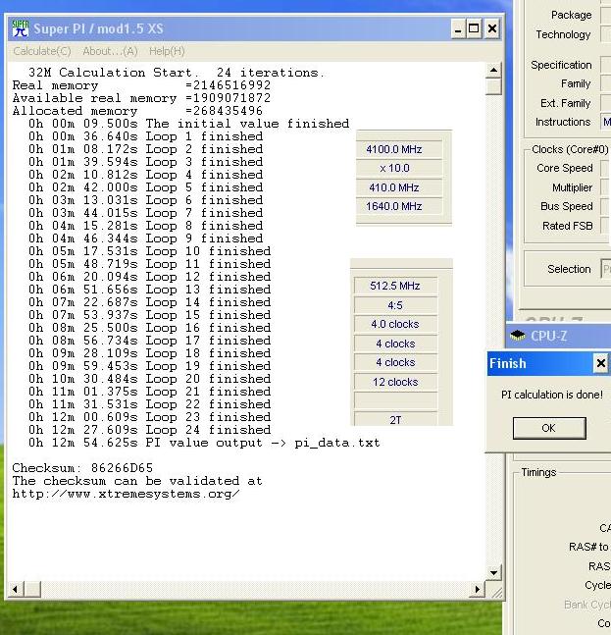The image size is (611, 635).
Task: Click the 'Loop 12 finished' line
Action: click(x=149, y=277)
